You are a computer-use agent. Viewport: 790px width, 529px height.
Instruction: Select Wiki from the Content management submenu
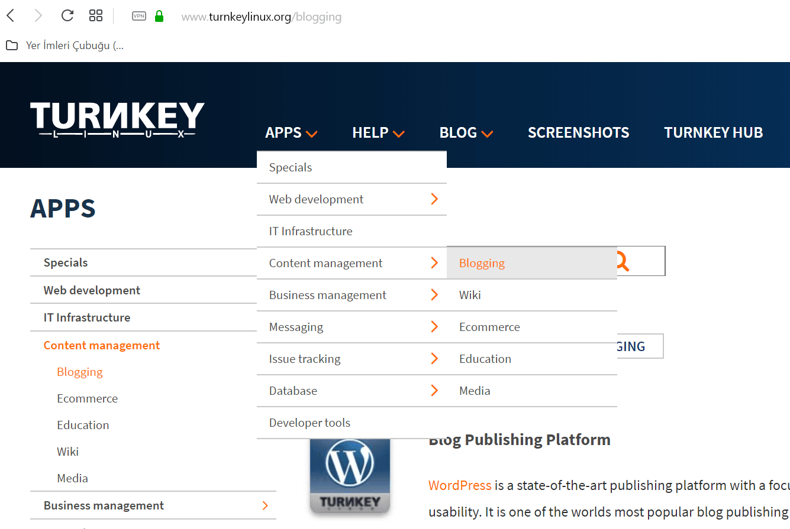pos(470,295)
